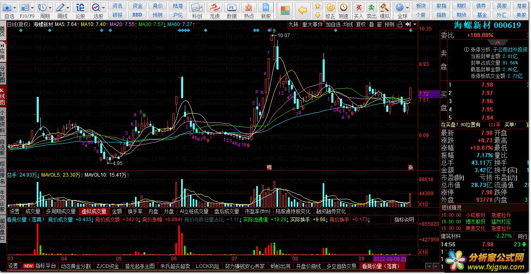Open the 模拟 simulated trading gavel icon
The width and height of the screenshot is (531, 274).
coord(385,7)
